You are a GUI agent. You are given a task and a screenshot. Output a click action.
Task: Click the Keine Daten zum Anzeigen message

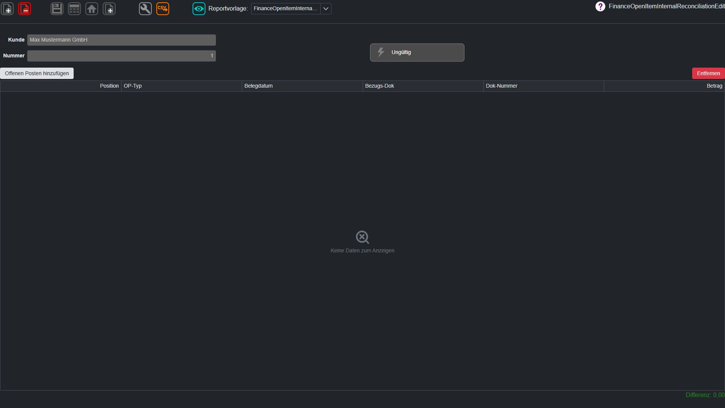pyautogui.click(x=362, y=250)
